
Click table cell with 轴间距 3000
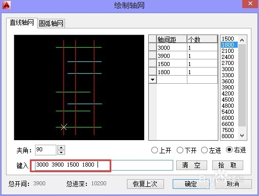click(x=172, y=48)
